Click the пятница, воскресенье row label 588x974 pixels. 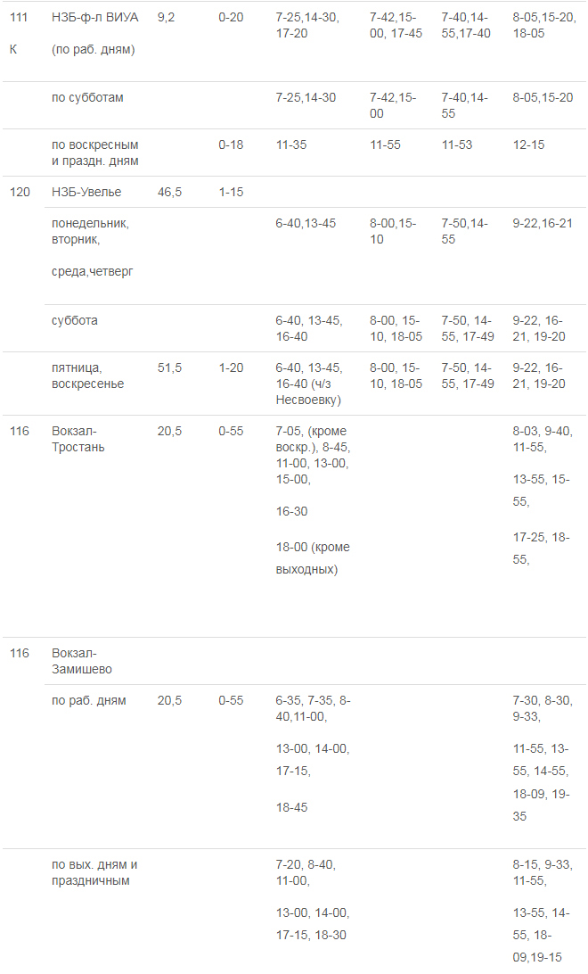(x=88, y=376)
